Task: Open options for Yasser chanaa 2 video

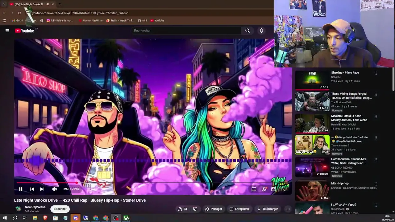Action: click(376, 138)
